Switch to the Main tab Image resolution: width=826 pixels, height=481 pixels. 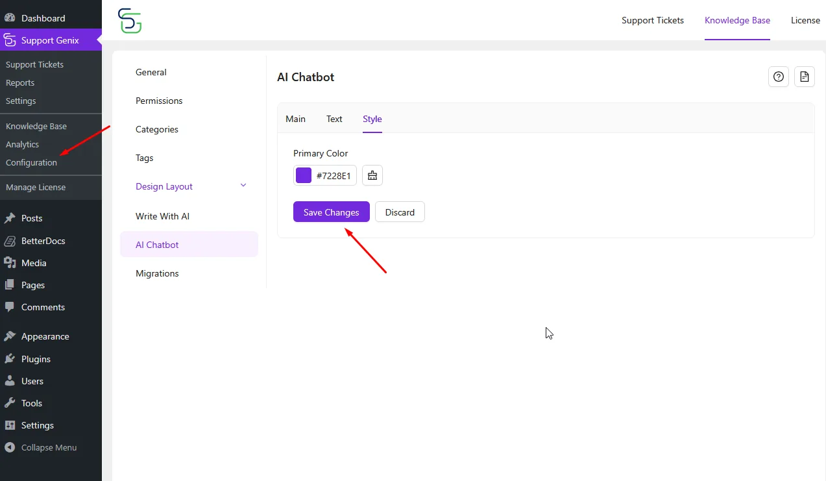click(295, 119)
